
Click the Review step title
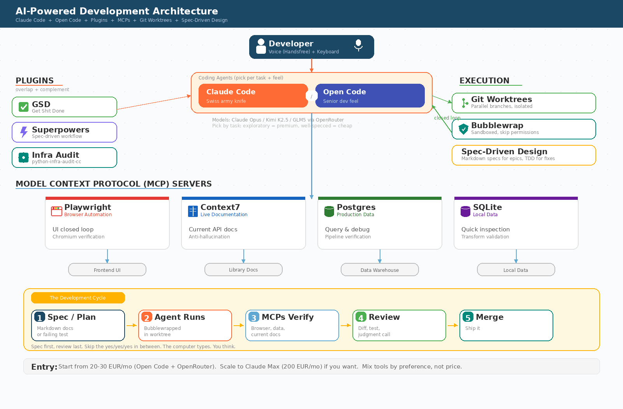[x=384, y=317]
